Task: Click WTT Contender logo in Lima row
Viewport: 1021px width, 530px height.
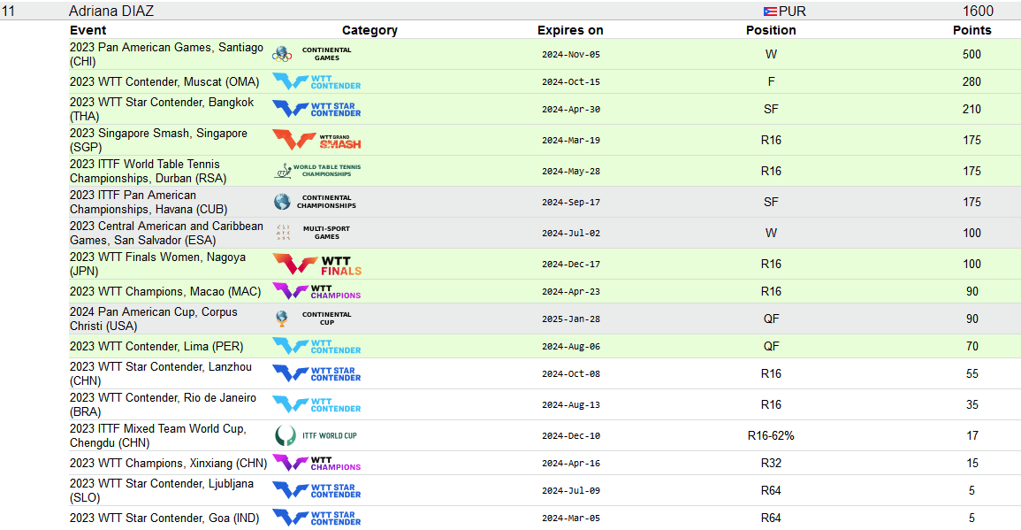Action: tap(316, 346)
